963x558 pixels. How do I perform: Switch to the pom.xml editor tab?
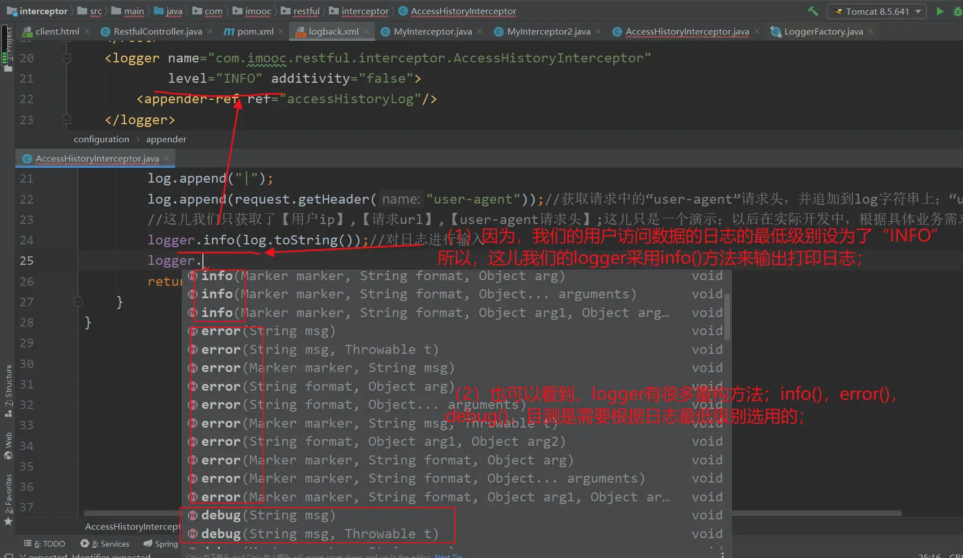249,32
